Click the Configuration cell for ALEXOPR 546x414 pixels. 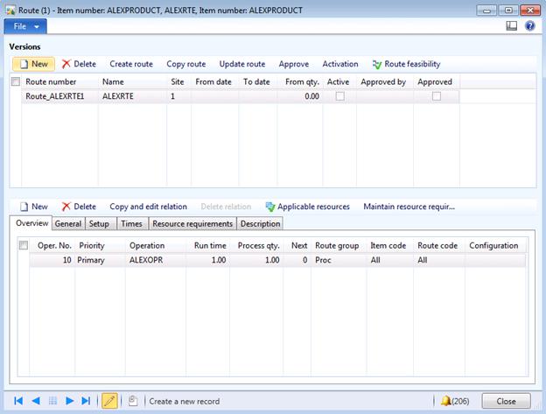click(x=495, y=260)
